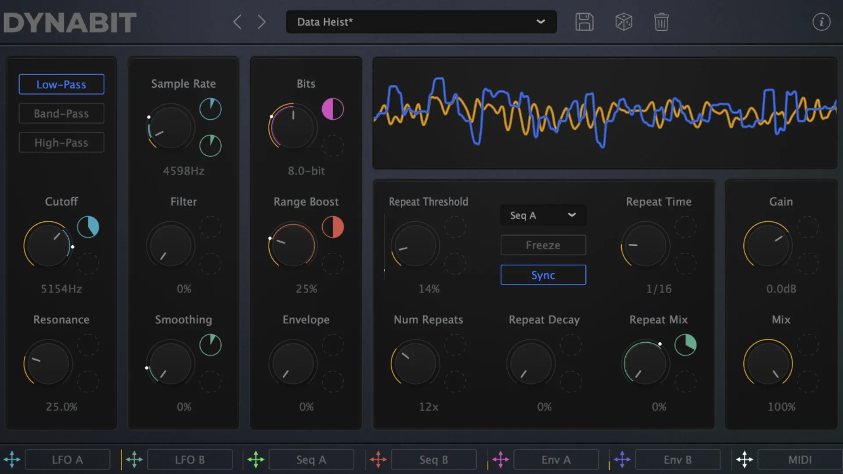Delete the preset using the trash icon

[661, 22]
